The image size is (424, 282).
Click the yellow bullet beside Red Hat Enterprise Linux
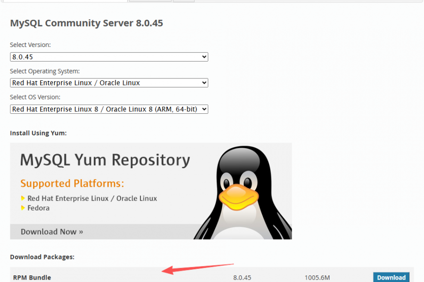[x=23, y=198]
